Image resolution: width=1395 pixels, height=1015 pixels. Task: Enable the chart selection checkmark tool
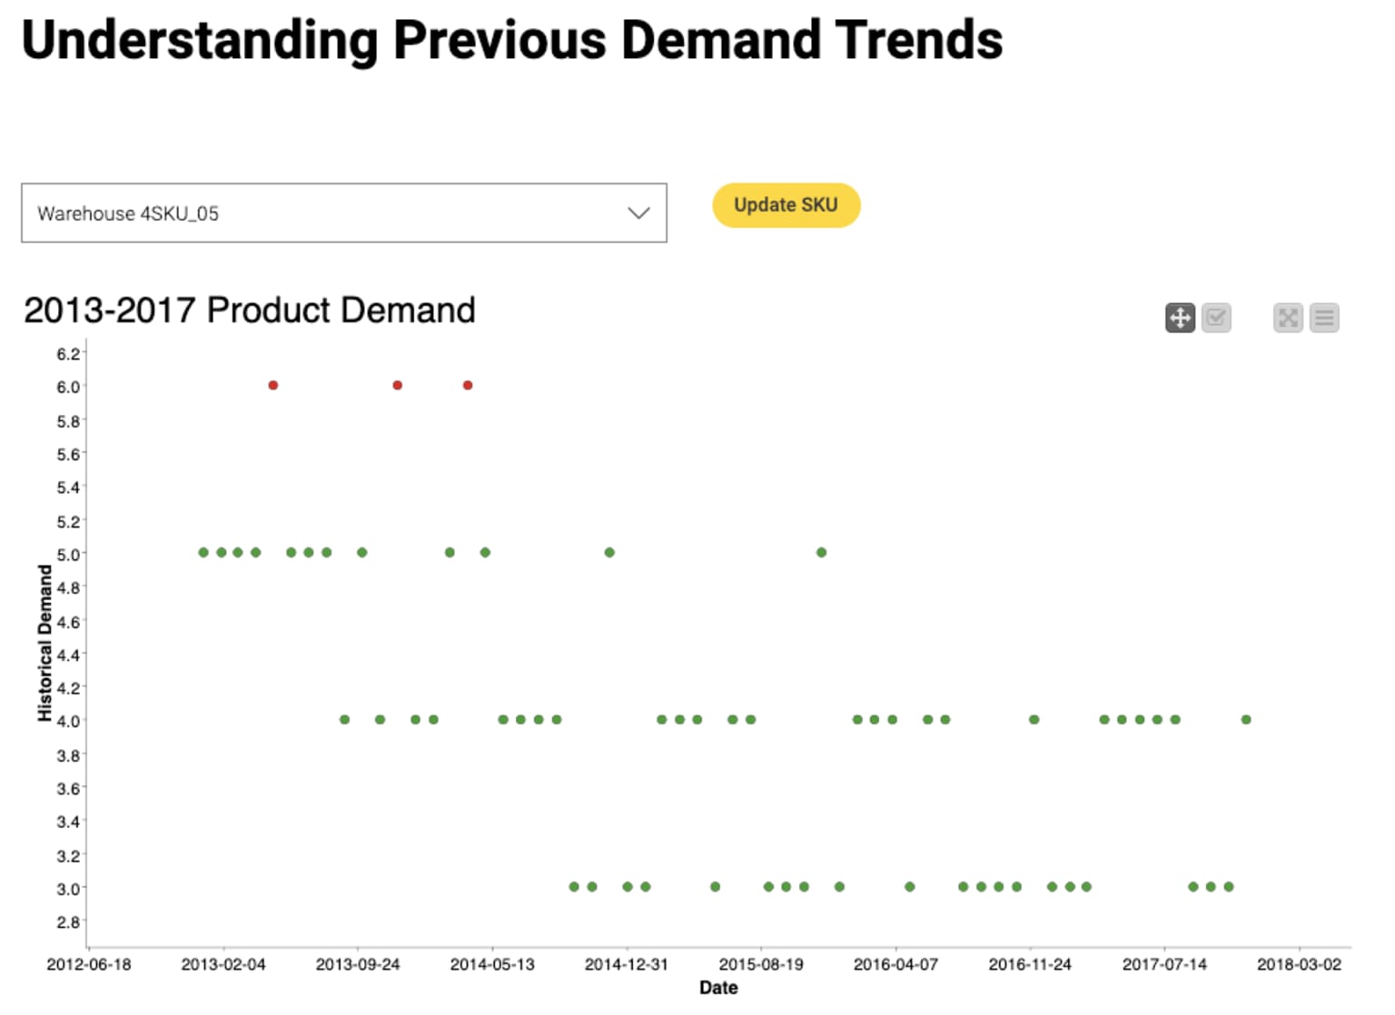[x=1216, y=318]
